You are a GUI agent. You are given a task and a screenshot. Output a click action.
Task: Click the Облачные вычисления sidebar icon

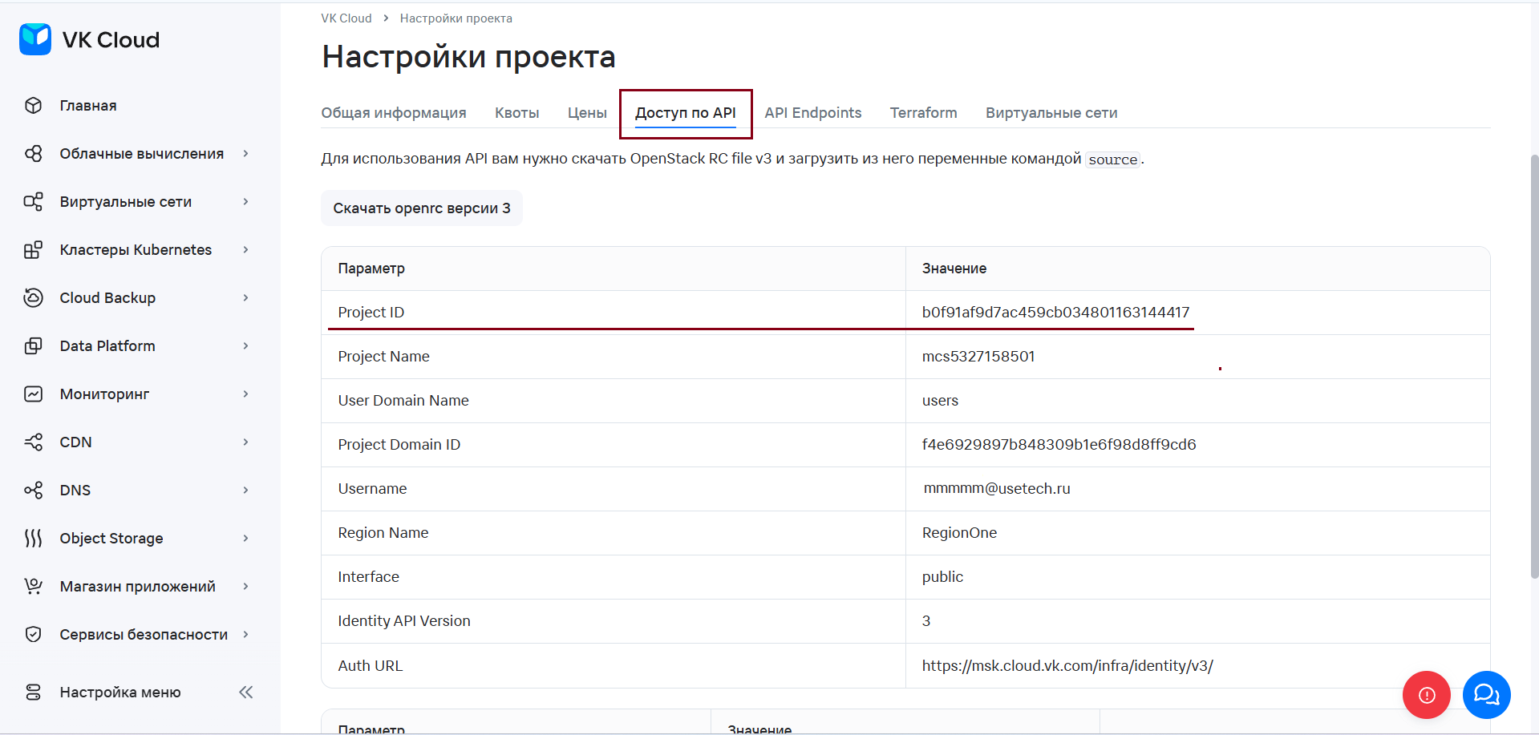pyautogui.click(x=33, y=154)
